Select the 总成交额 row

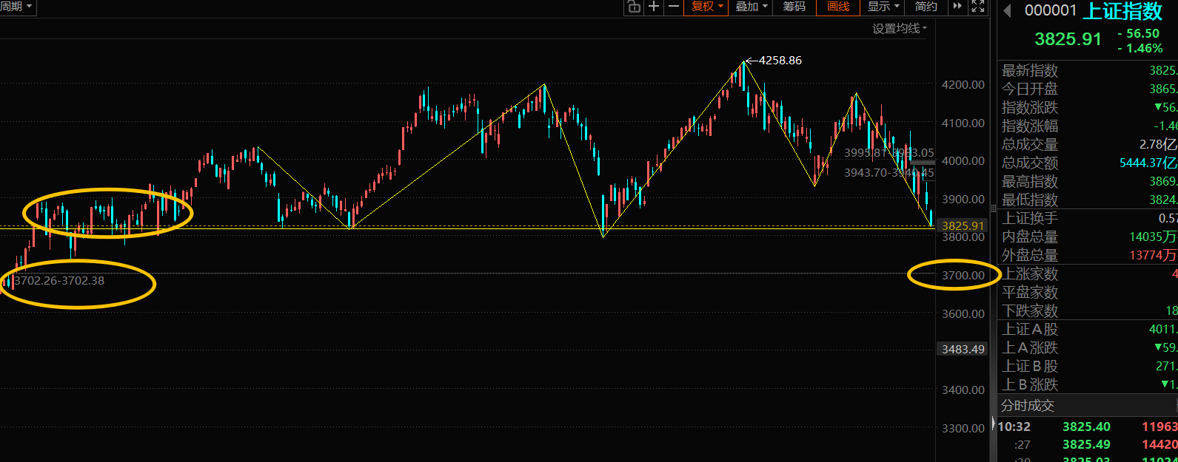tap(1088, 163)
